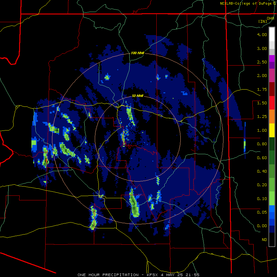Click the "3.00" scale label
Viewport: 277px width, 277px height.
[x=262, y=48]
